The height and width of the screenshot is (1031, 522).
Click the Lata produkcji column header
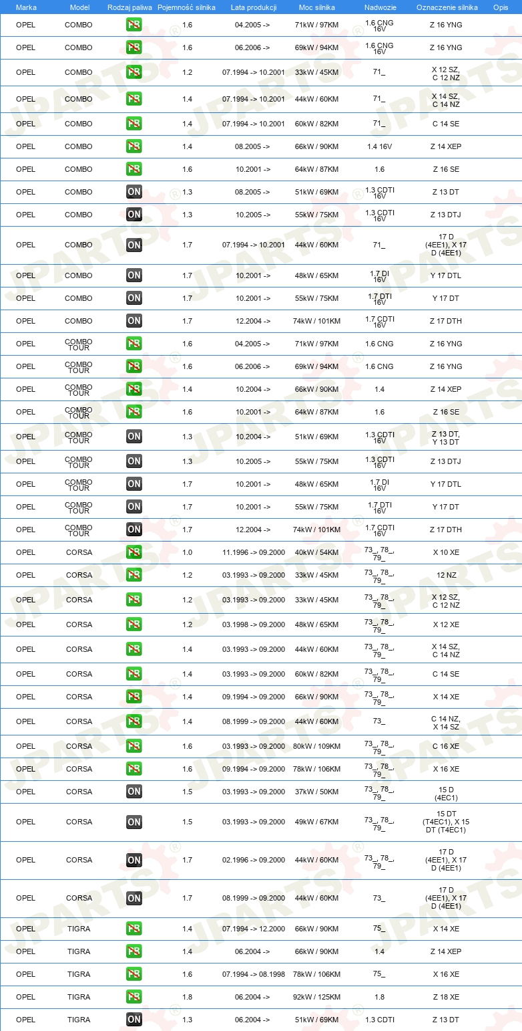pyautogui.click(x=254, y=7)
